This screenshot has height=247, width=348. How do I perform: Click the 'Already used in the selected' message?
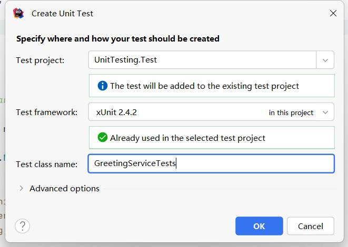[187, 138]
